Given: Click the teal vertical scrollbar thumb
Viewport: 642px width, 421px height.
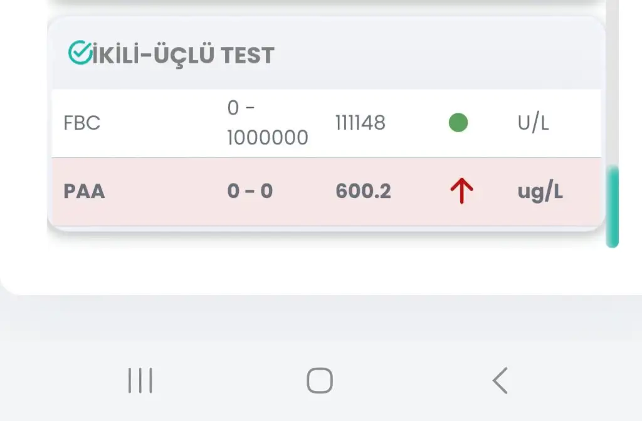Looking at the screenshot, I should pyautogui.click(x=613, y=207).
